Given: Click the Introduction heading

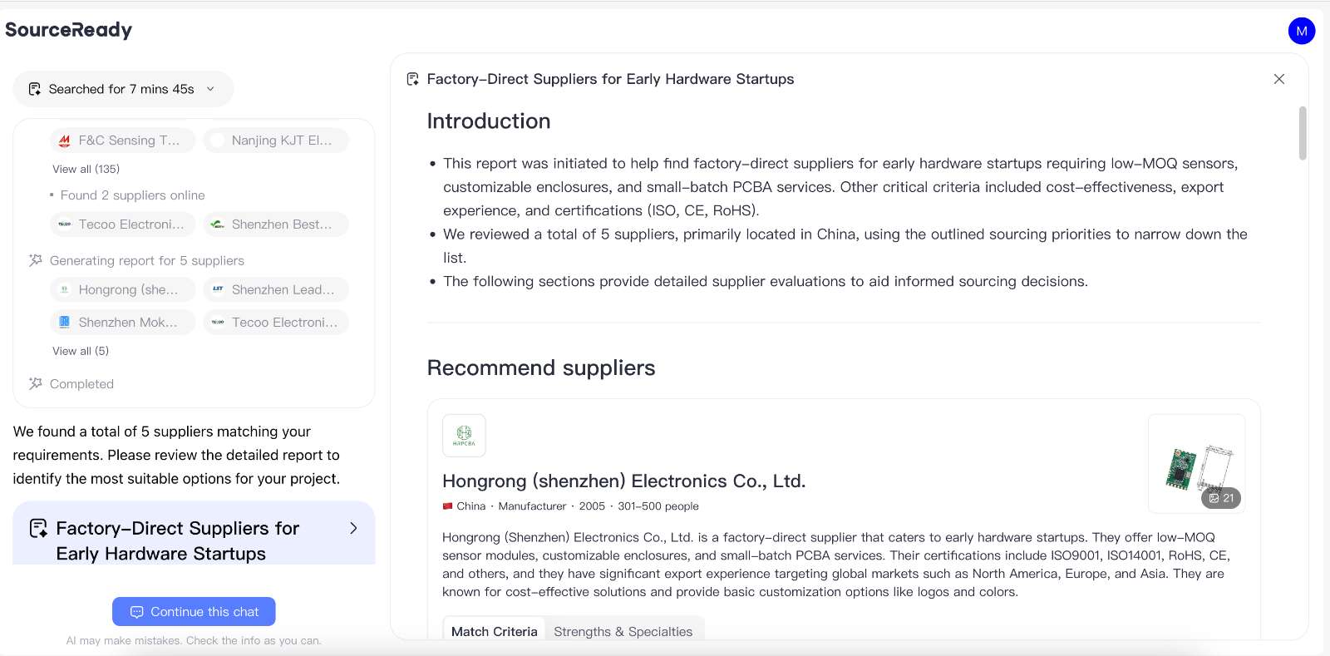Looking at the screenshot, I should (x=489, y=121).
